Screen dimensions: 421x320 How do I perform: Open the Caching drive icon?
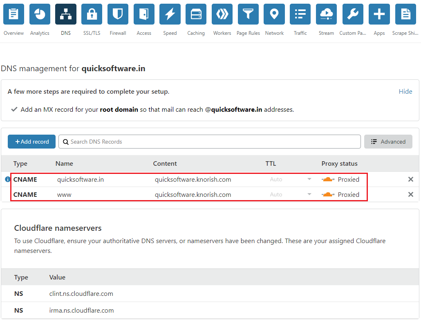coord(196,14)
